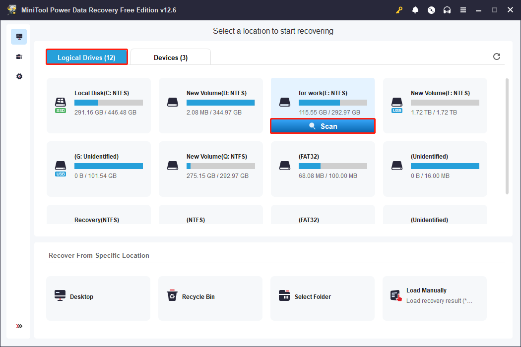The image size is (521, 347).
Task: Click the refresh drive list icon
Action: pyautogui.click(x=497, y=57)
